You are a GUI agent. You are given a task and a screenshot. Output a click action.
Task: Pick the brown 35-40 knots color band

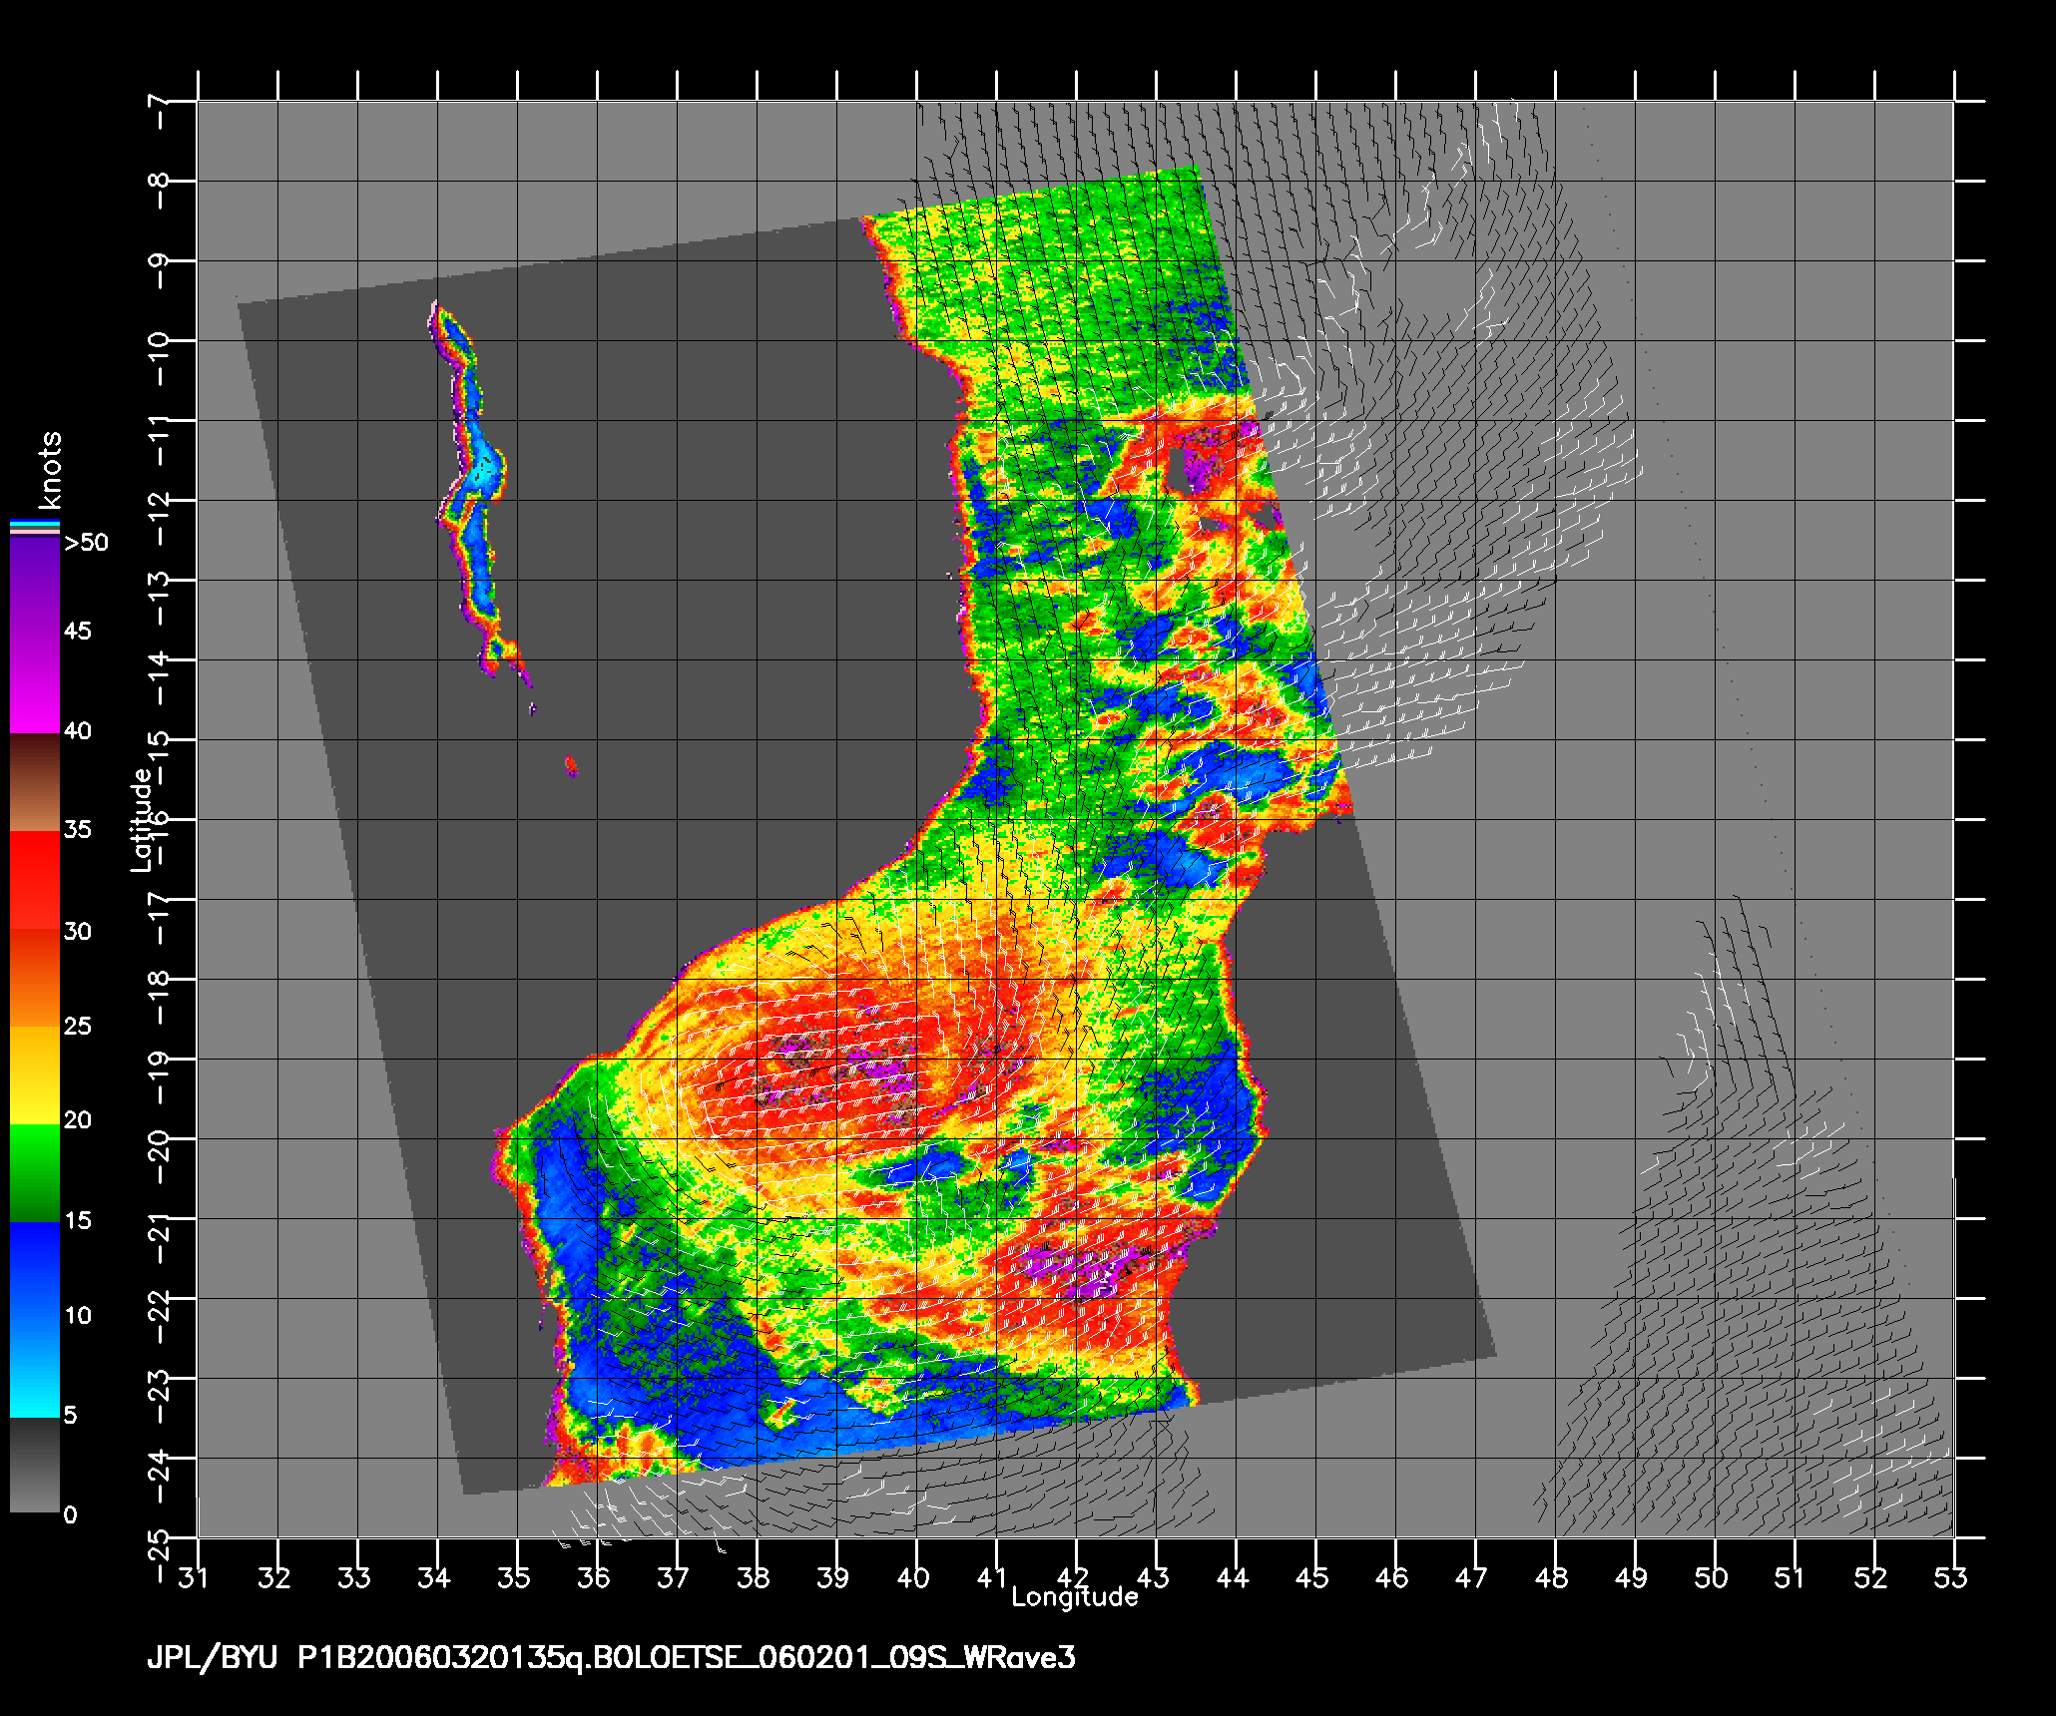pos(35,783)
